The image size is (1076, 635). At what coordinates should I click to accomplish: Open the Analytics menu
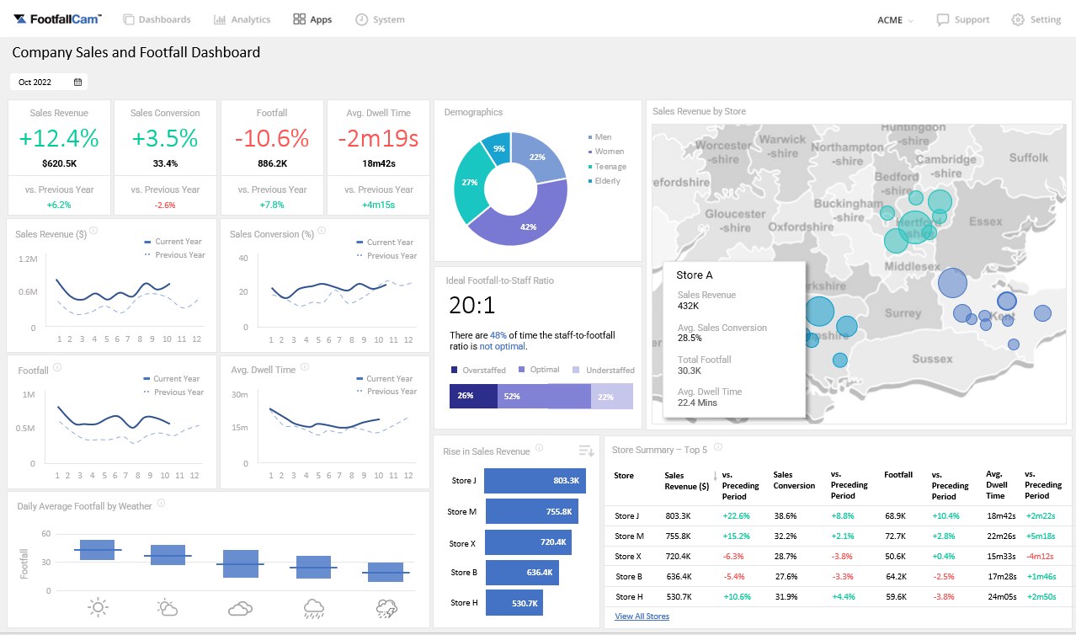pyautogui.click(x=242, y=19)
